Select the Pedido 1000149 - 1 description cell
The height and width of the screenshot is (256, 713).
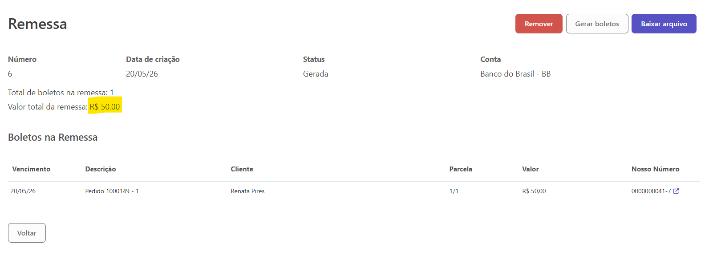click(x=112, y=191)
